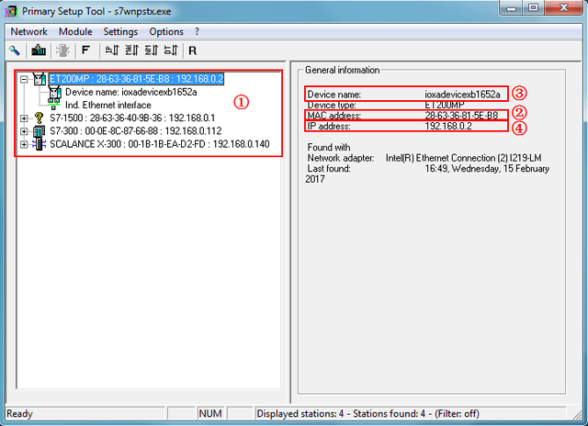Click the Primary Setup Tool title bar icon
Screen dimensions: 588x426
click(11, 11)
